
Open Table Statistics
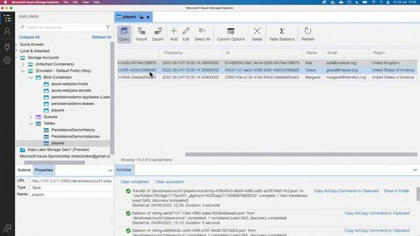tap(282, 35)
